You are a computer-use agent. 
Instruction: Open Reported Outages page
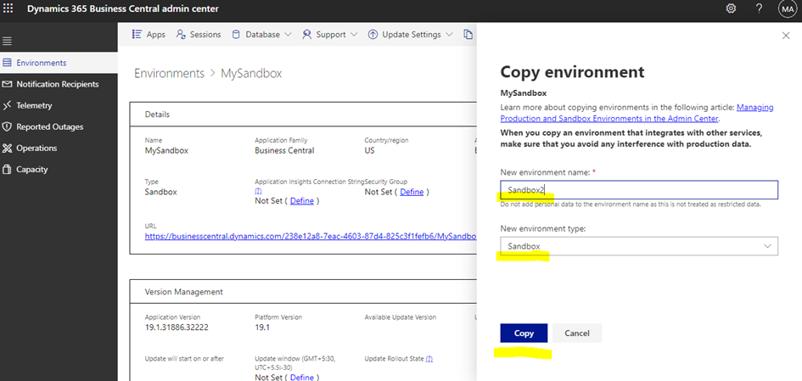pyautogui.click(x=49, y=126)
